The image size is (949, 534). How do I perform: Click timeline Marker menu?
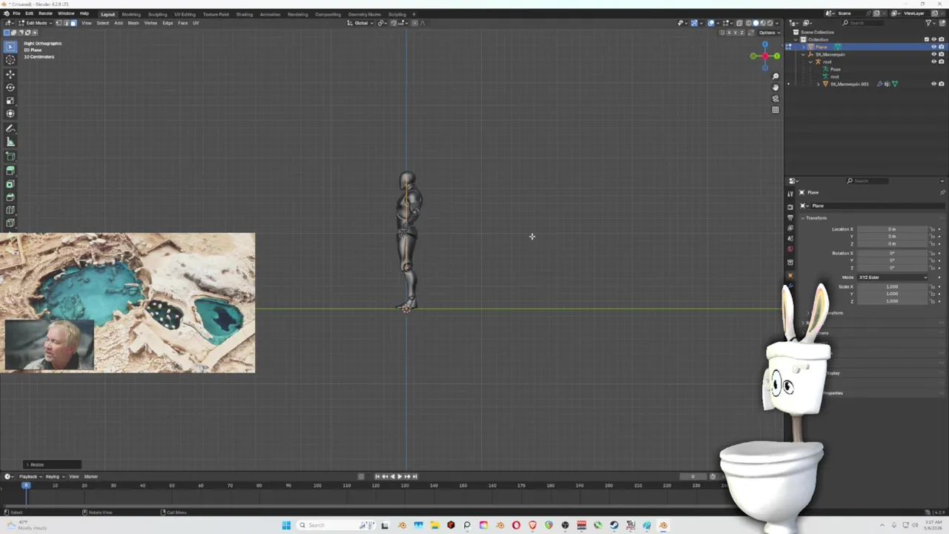coord(91,476)
